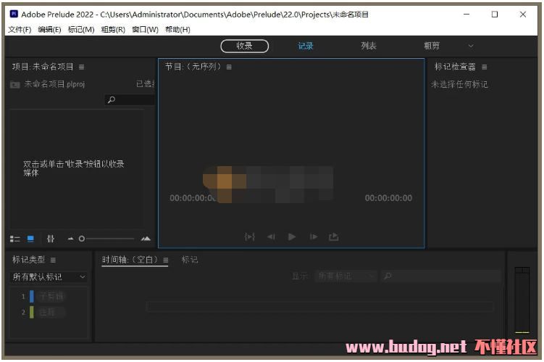Click the 收录 ingest button

pyautogui.click(x=245, y=46)
